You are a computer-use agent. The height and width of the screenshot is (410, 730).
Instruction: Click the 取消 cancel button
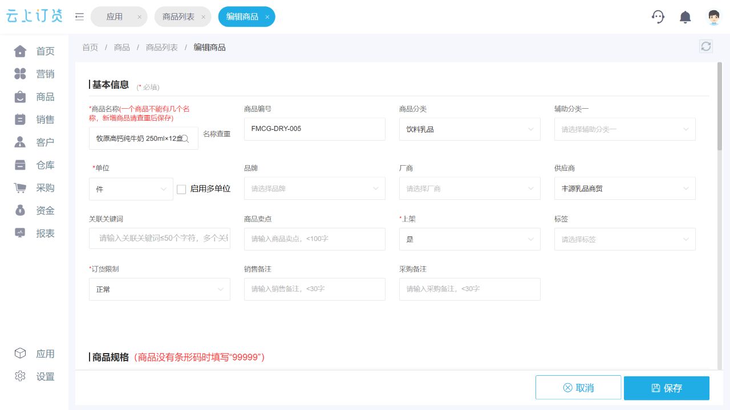pos(578,388)
